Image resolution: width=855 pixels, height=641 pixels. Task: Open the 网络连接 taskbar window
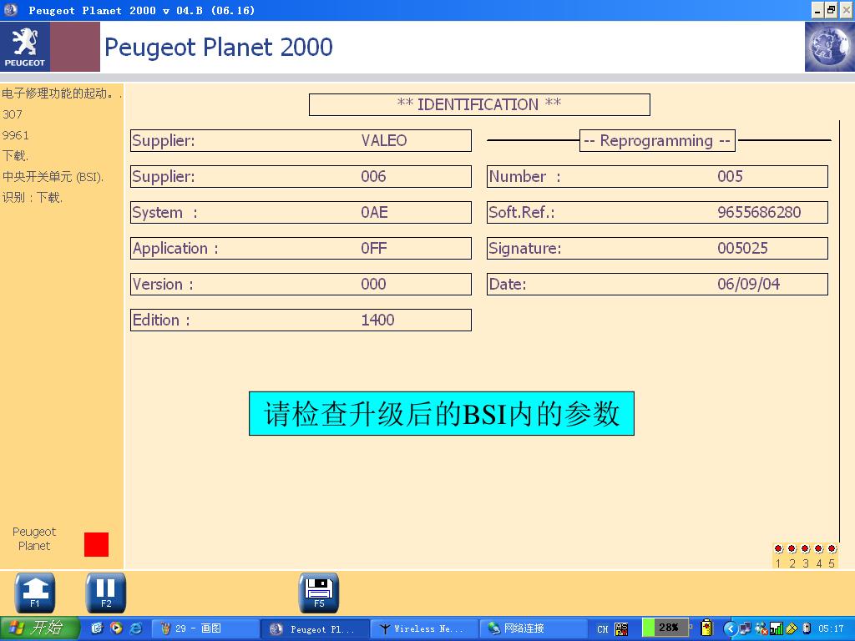click(534, 629)
